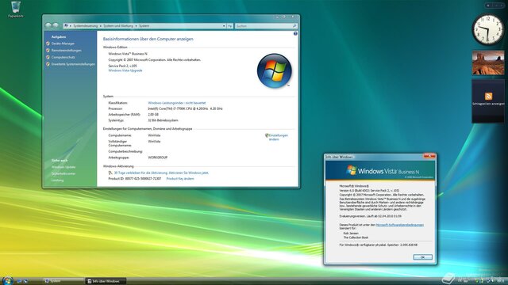The height and width of the screenshot is (285, 508).
Task: Click the refresh button beside address bar
Action: pyautogui.click(x=229, y=26)
